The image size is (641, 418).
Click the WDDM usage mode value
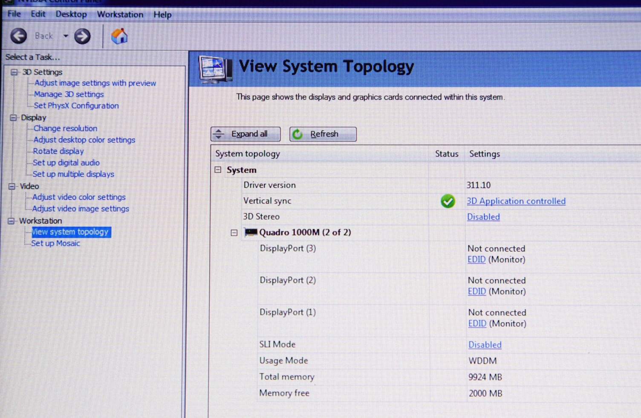(x=482, y=361)
